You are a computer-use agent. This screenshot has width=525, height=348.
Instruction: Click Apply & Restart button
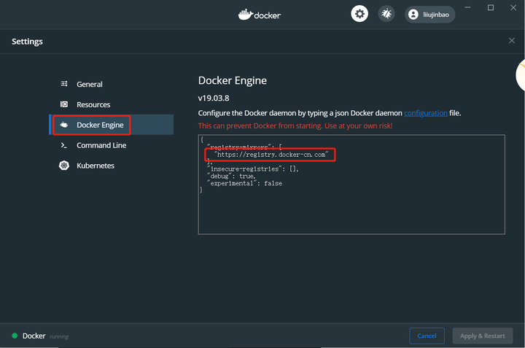point(483,336)
